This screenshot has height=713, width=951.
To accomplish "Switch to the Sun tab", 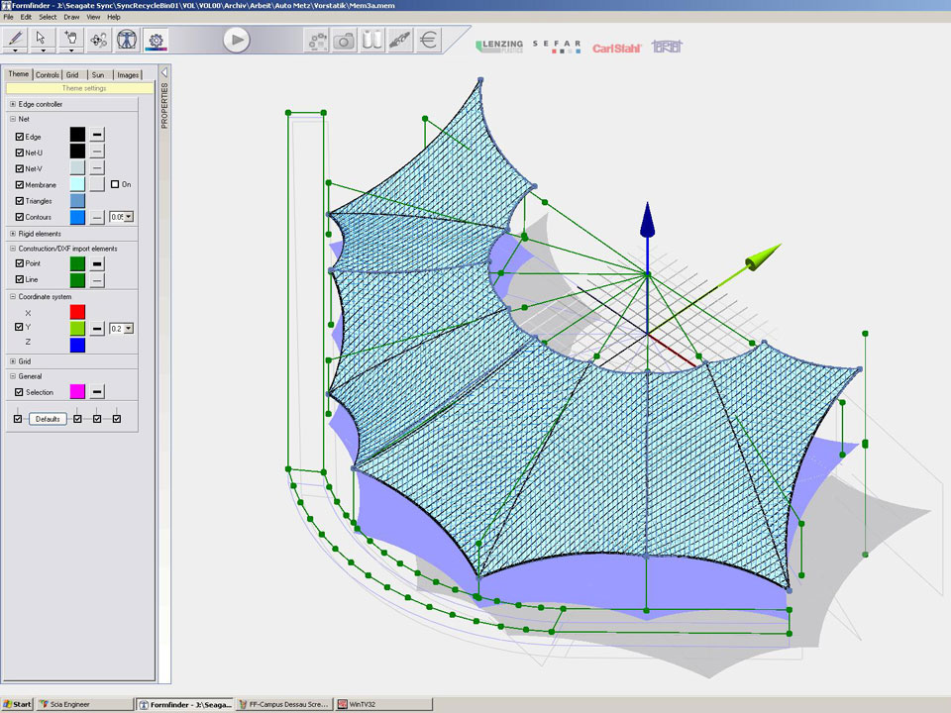I will click(97, 74).
